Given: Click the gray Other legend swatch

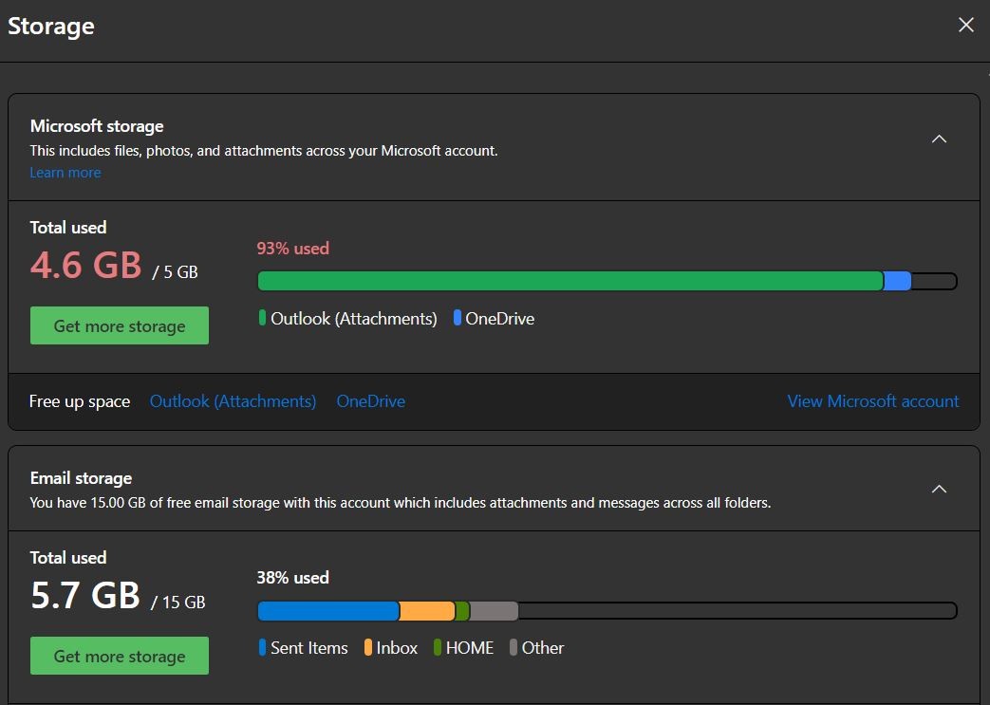Looking at the screenshot, I should (514, 647).
